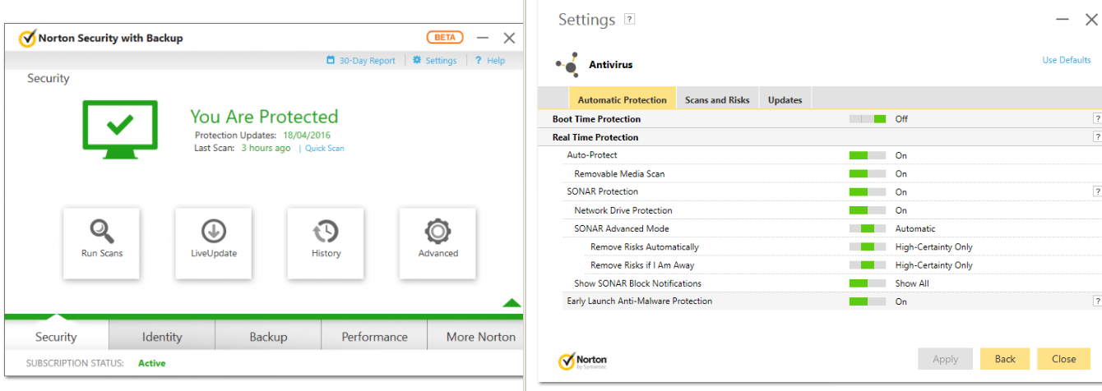This screenshot has height=391, width=1102.
Task: Click the protection updates date 18/04/2016
Action: [x=307, y=135]
